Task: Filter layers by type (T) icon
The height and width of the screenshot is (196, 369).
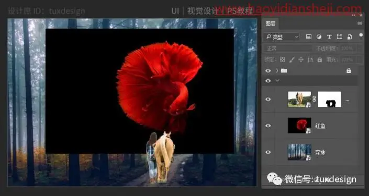Action: click(x=329, y=37)
